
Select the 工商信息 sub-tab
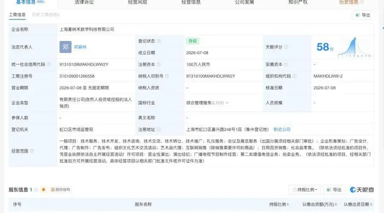17,14
